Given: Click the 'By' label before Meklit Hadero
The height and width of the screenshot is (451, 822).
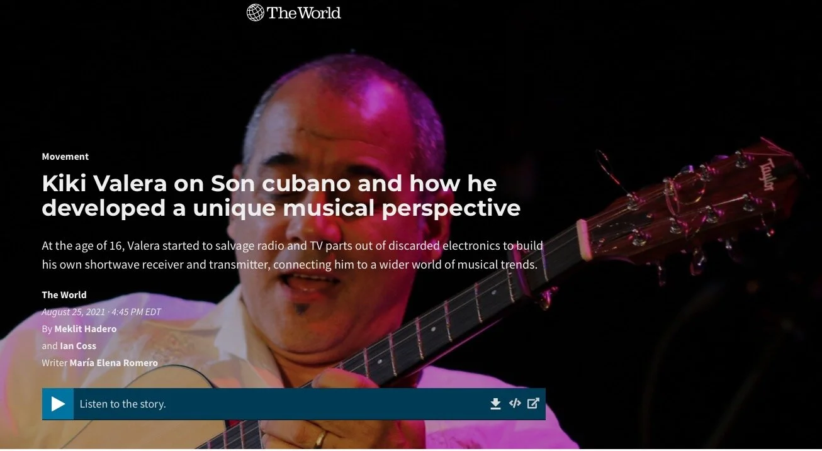Looking at the screenshot, I should click(x=47, y=329).
